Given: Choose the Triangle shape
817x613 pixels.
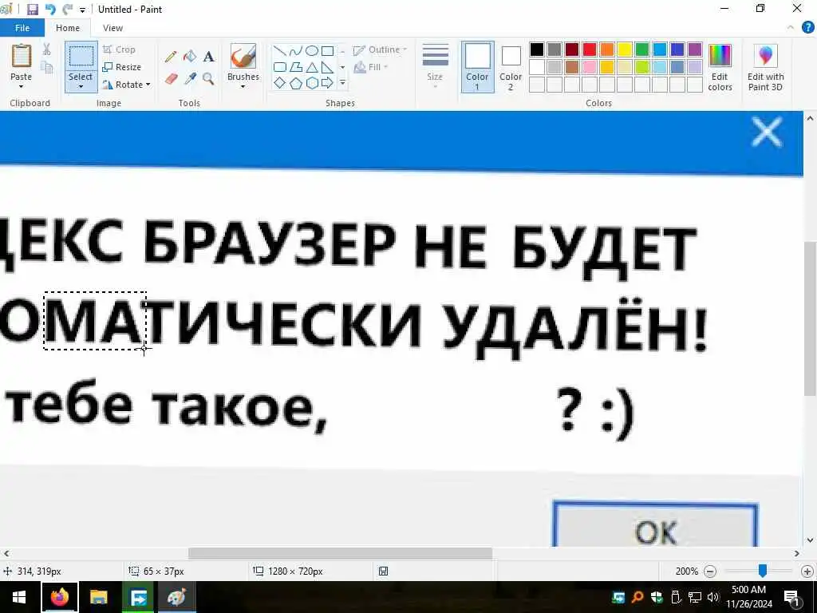Looking at the screenshot, I should click(312, 67).
